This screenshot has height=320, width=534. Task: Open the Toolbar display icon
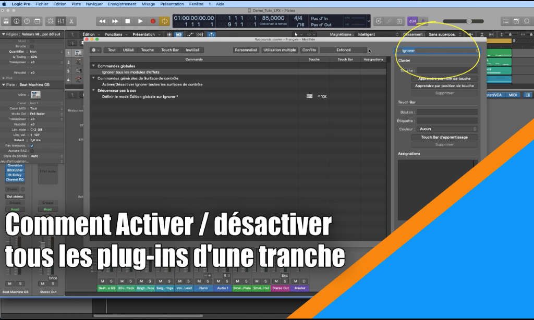coord(37,21)
